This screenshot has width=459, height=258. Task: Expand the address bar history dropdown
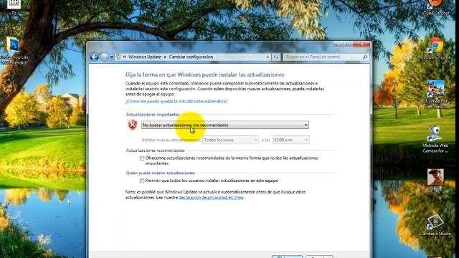(268, 57)
